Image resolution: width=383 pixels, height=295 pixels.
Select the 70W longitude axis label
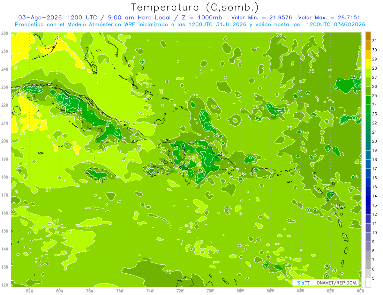(x=210, y=291)
